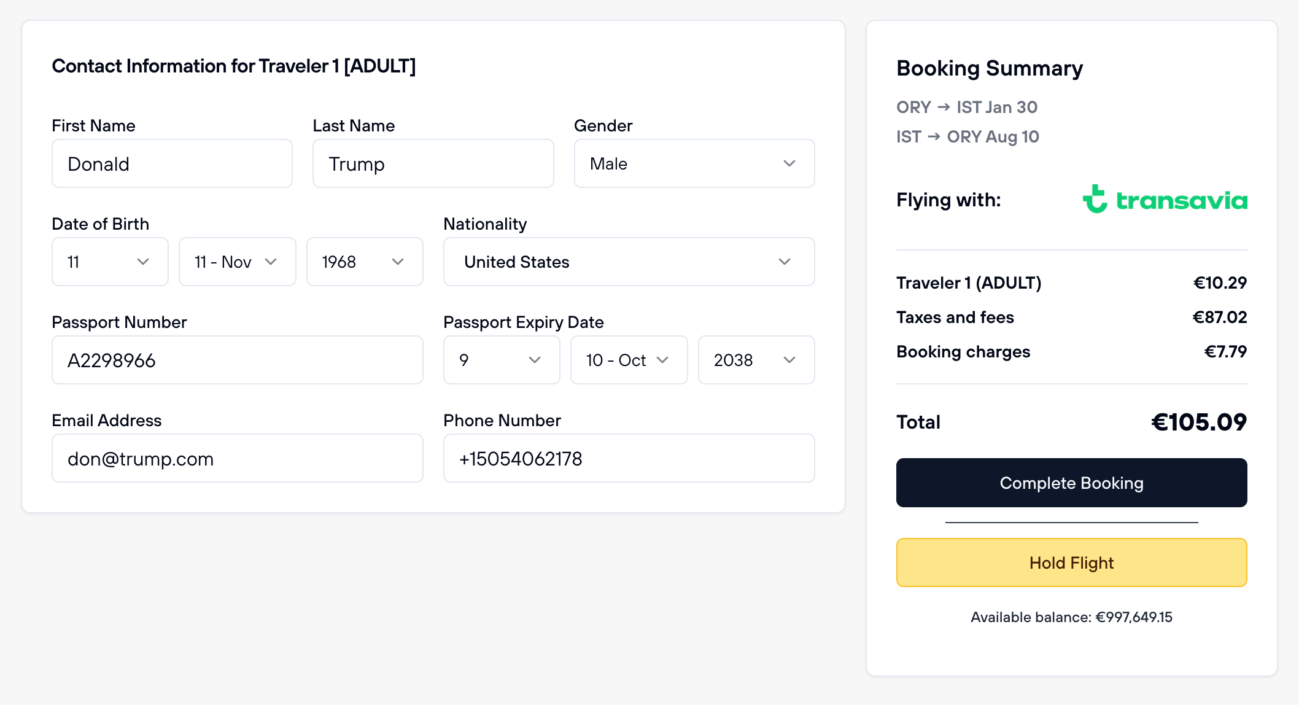1299x705 pixels.
Task: Click the birth day chevron arrow
Action: point(143,262)
